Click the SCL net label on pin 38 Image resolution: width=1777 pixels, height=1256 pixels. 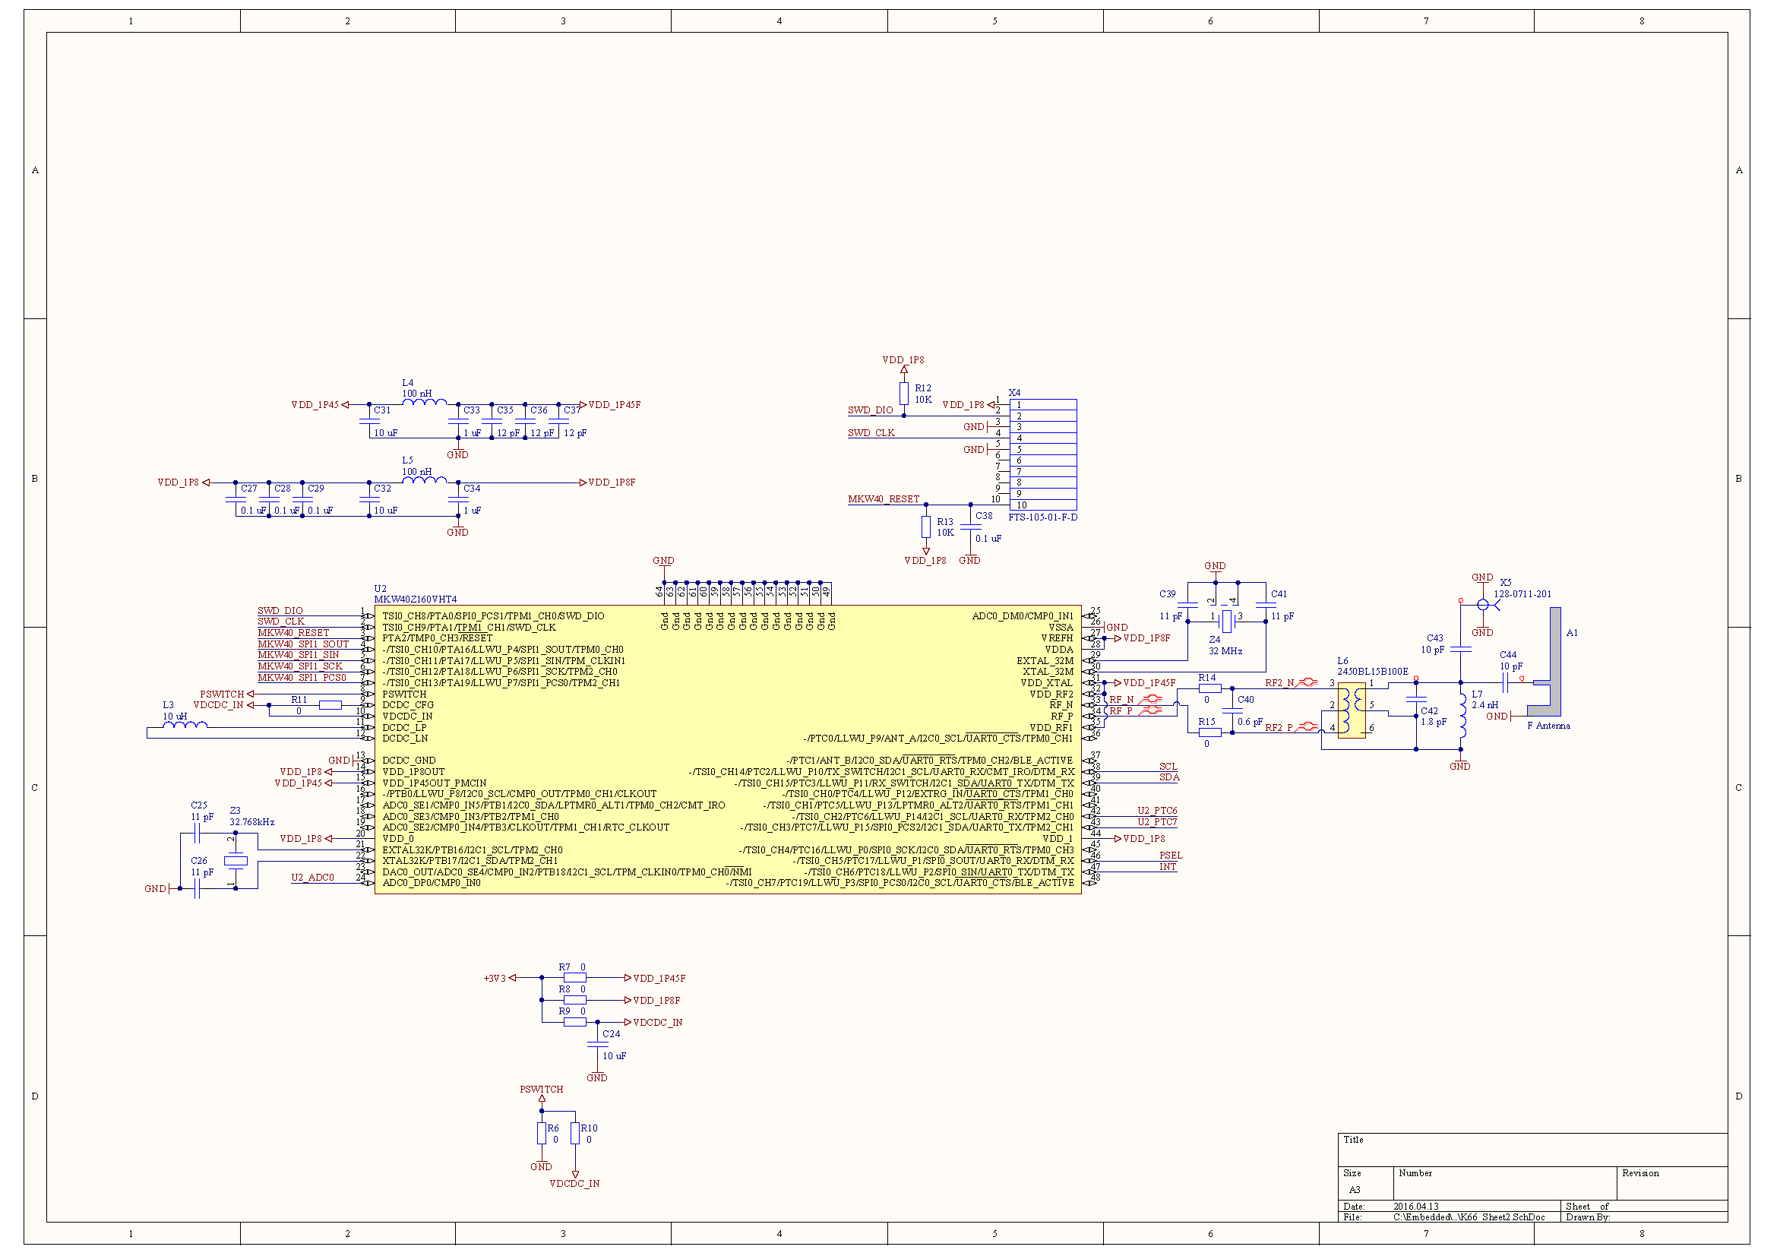[1167, 767]
